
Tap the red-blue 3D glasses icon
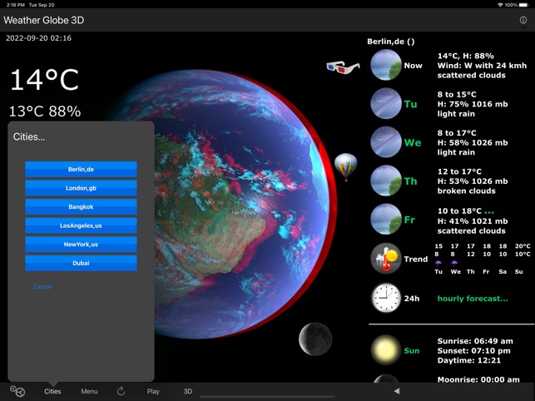(343, 67)
